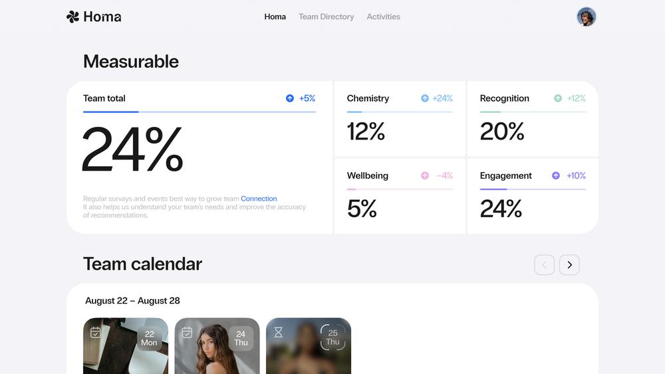
Task: Select the Homa navigation tab
Action: (x=275, y=17)
